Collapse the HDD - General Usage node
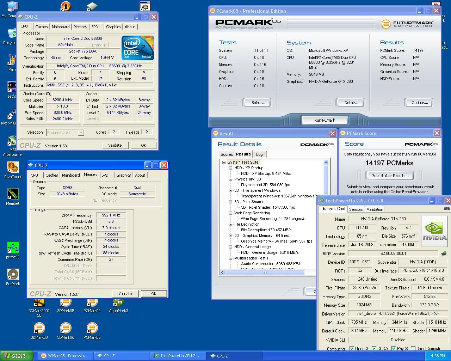Image resolution: width=451 pixels, height=361 pixels. (230, 247)
